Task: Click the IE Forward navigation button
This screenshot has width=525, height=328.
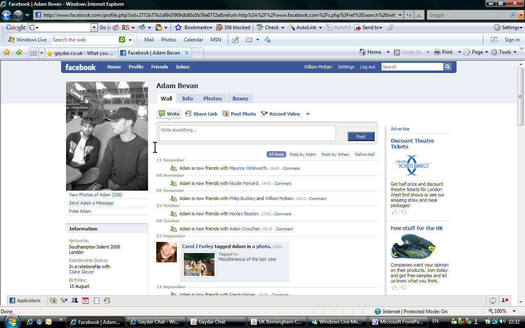Action: tap(18, 15)
